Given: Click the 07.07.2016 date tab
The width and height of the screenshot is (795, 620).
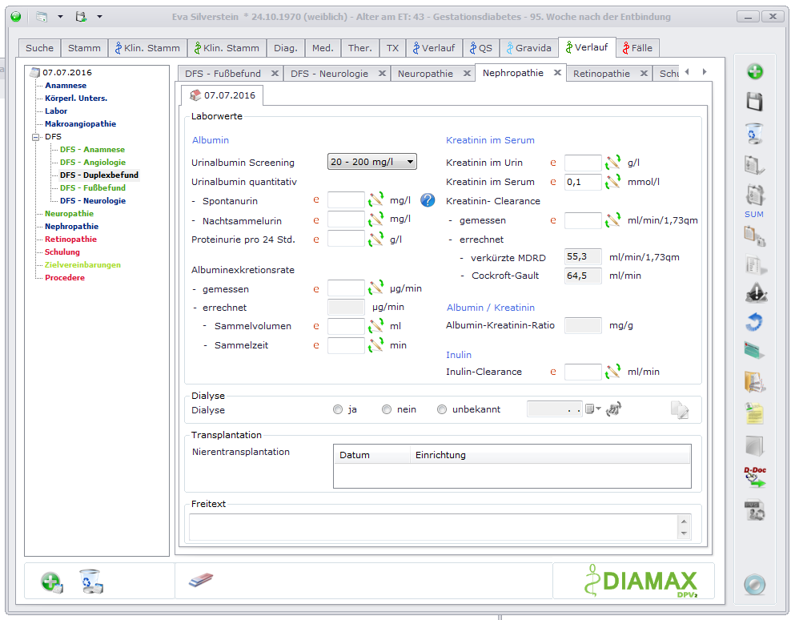Looking at the screenshot, I should pyautogui.click(x=222, y=95).
